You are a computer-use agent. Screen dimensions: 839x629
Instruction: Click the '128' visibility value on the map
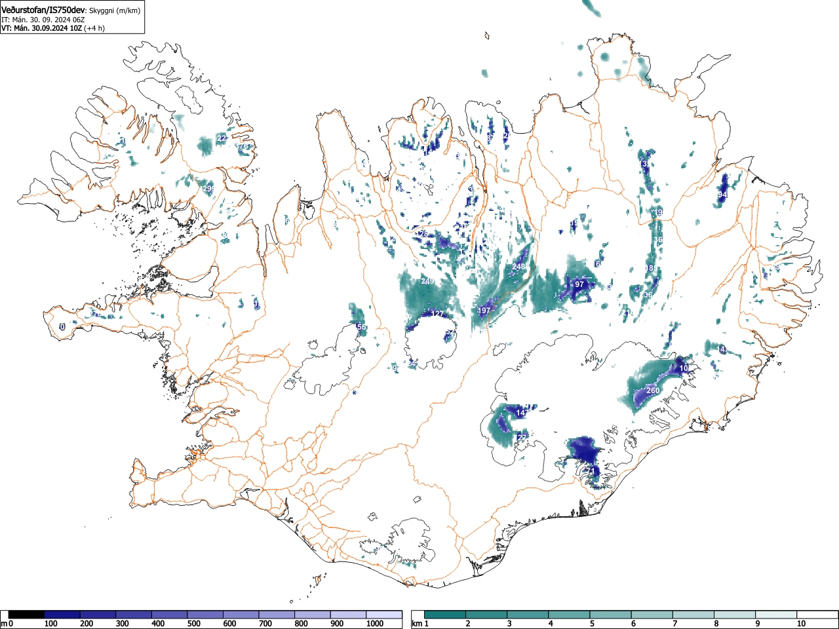click(x=423, y=234)
